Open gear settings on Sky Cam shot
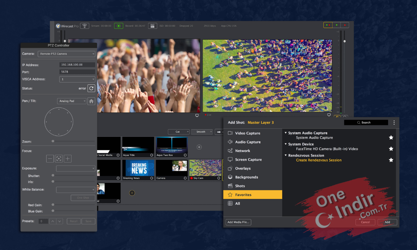The width and height of the screenshot is (417, 250). (219, 178)
